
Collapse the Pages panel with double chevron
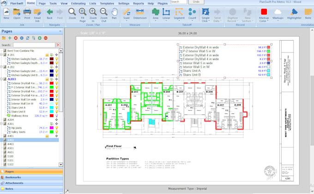(60, 31)
